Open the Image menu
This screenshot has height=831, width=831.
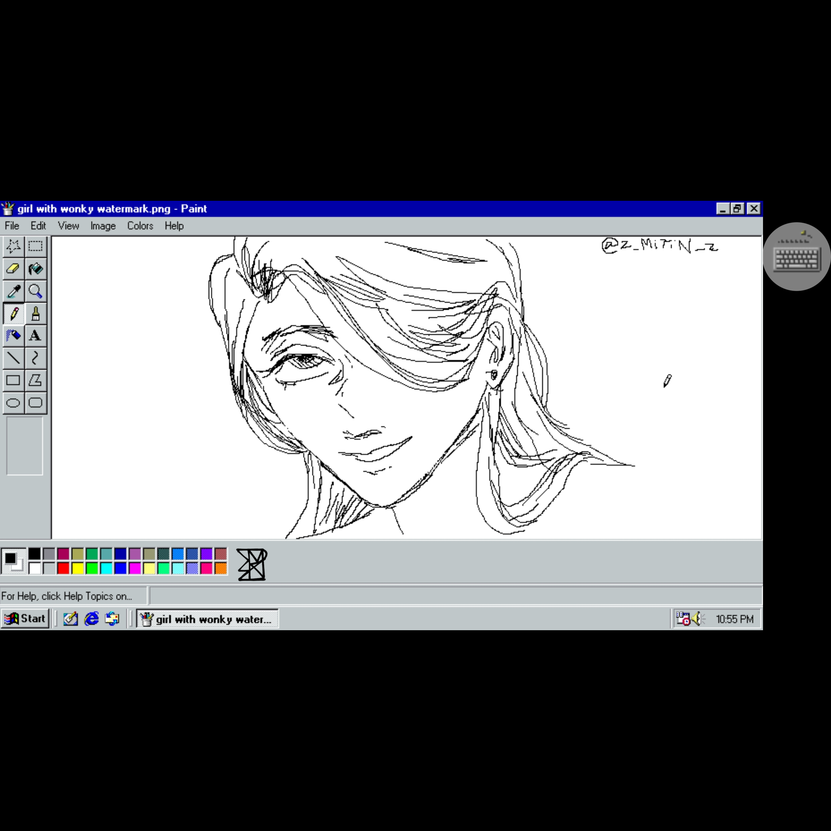coord(103,226)
